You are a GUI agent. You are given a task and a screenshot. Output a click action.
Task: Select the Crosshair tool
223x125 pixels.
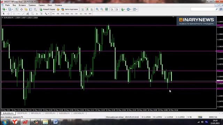coord(8,14)
